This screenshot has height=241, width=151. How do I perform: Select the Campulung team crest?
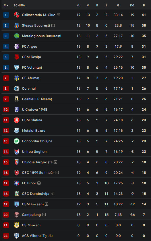click(x=16, y=215)
